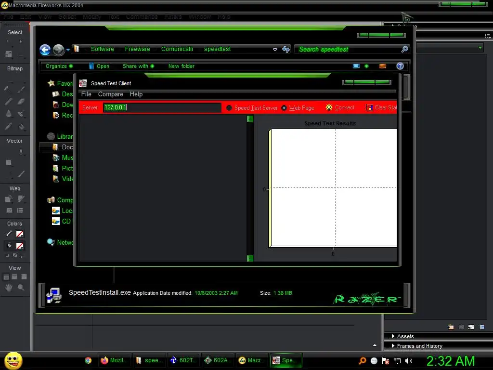
Task: Choose the Paint Bucket tool
Action: pyautogui.click(x=21, y=127)
